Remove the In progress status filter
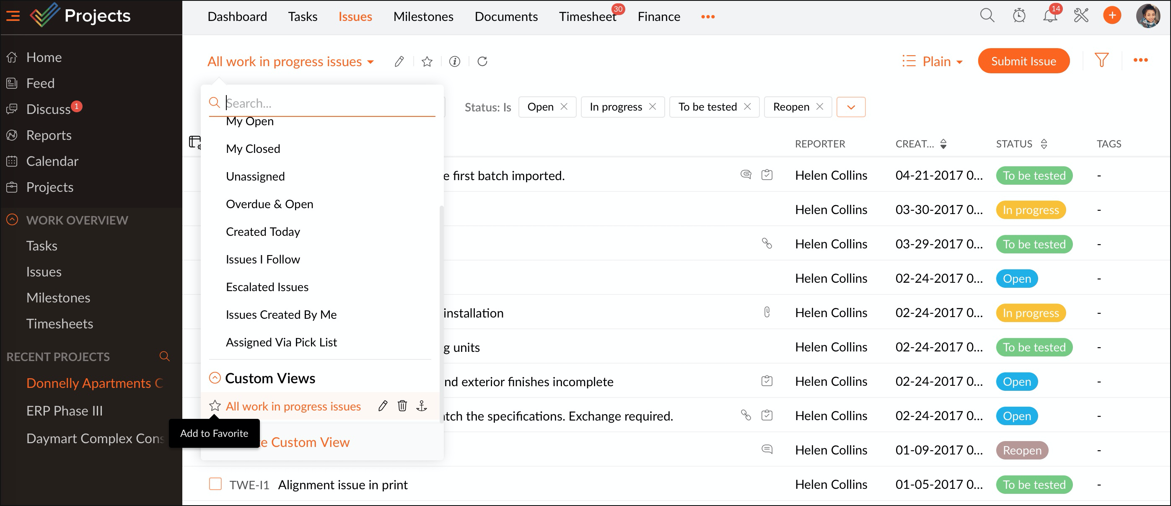 point(652,107)
